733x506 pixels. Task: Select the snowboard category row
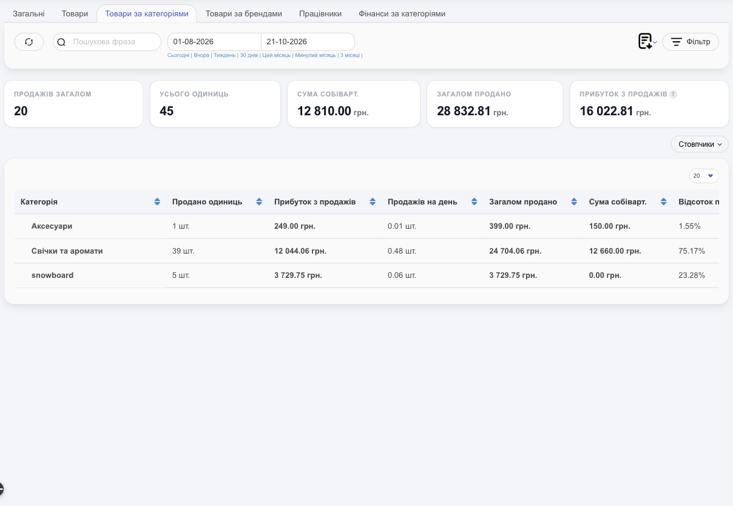click(x=366, y=275)
